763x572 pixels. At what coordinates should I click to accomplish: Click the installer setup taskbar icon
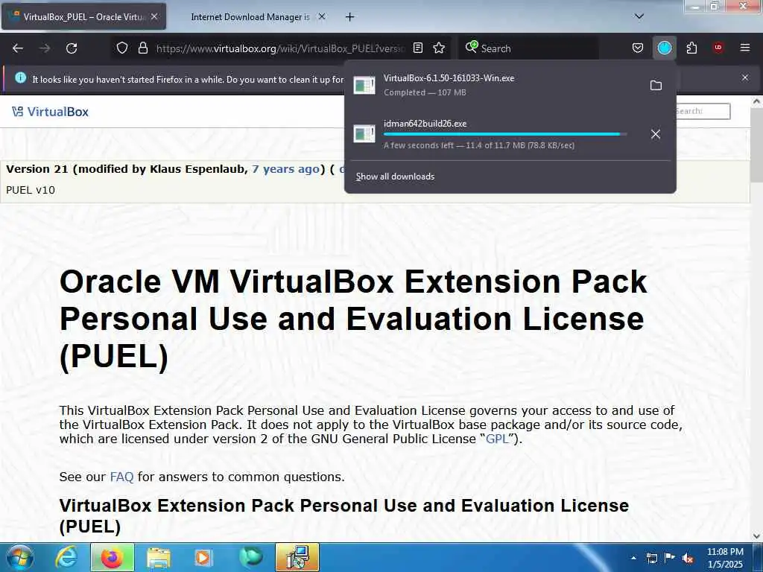tap(297, 557)
